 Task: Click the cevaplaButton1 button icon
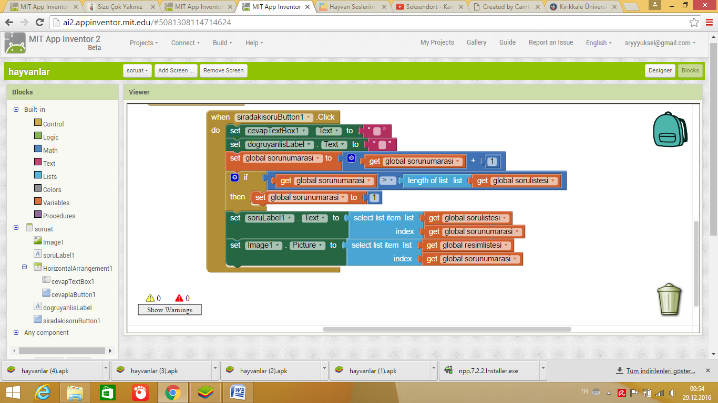click(x=46, y=293)
